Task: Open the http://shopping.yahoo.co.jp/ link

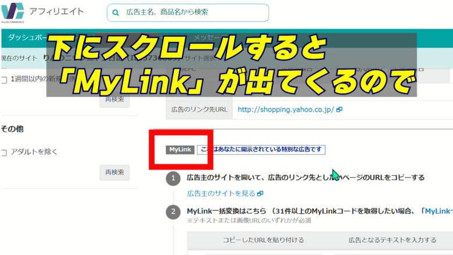Action: [286, 110]
